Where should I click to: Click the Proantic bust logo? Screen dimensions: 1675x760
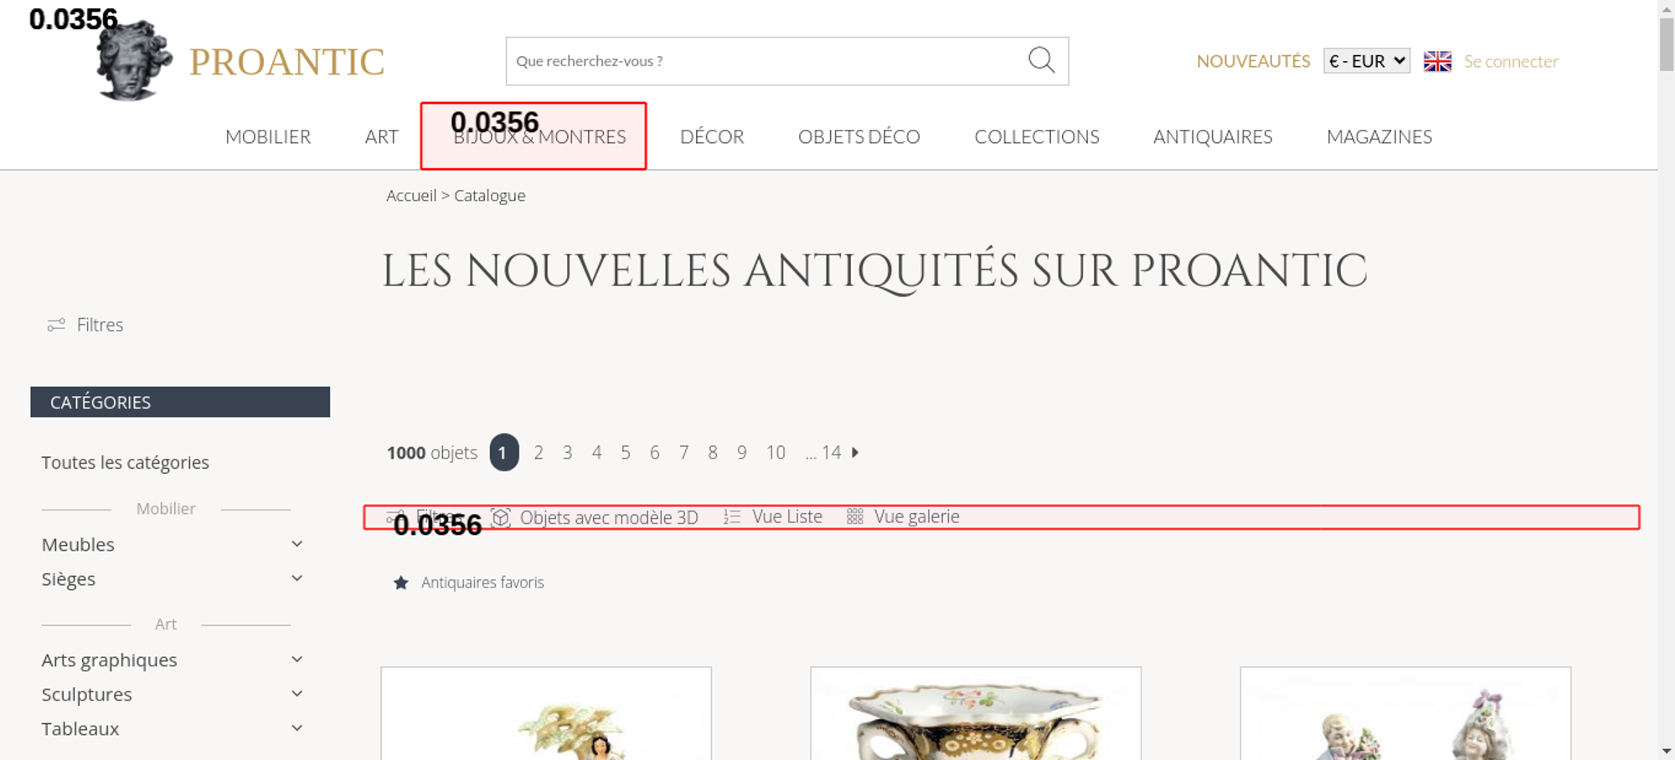pyautogui.click(x=133, y=61)
